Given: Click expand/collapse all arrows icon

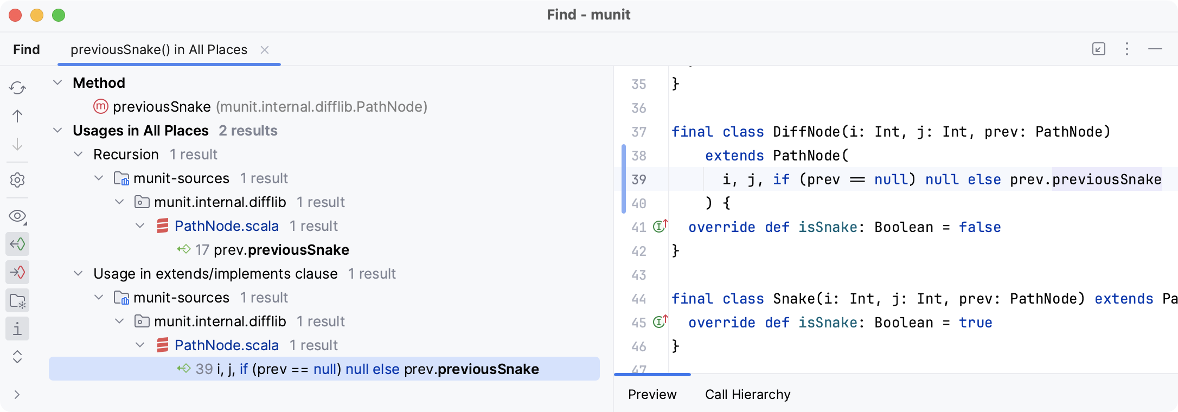Looking at the screenshot, I should tap(17, 357).
